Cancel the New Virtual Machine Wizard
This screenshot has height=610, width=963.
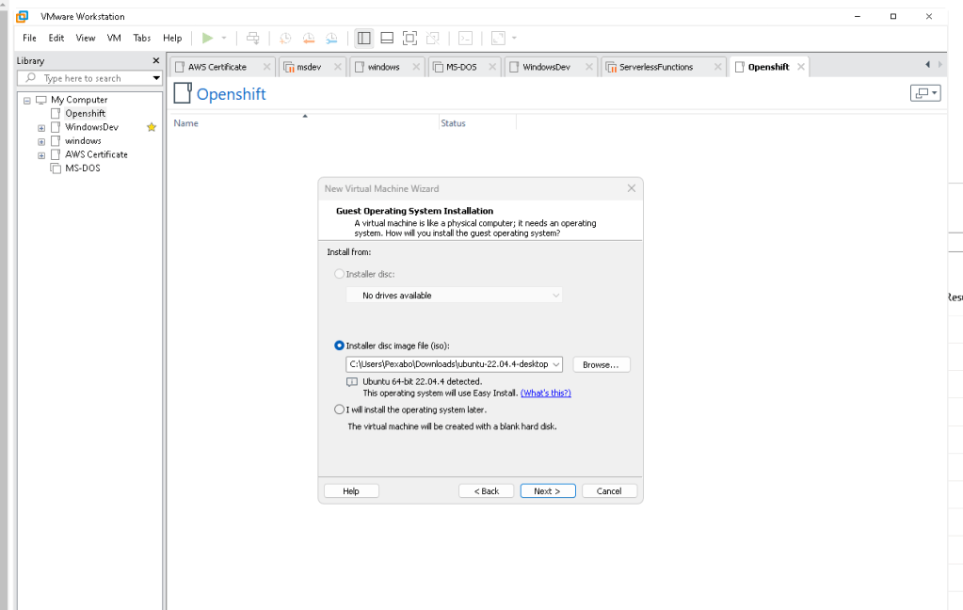point(609,491)
